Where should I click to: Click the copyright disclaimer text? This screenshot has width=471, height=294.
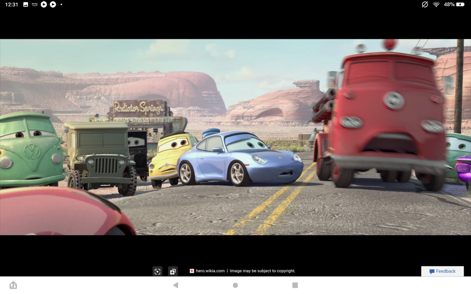click(x=263, y=270)
